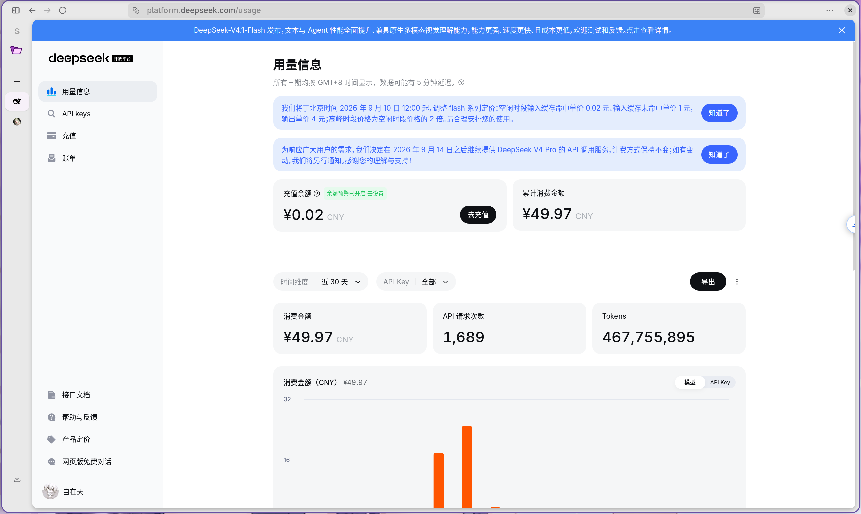Open 账单 in the sidebar
The height and width of the screenshot is (514, 861).
point(98,158)
